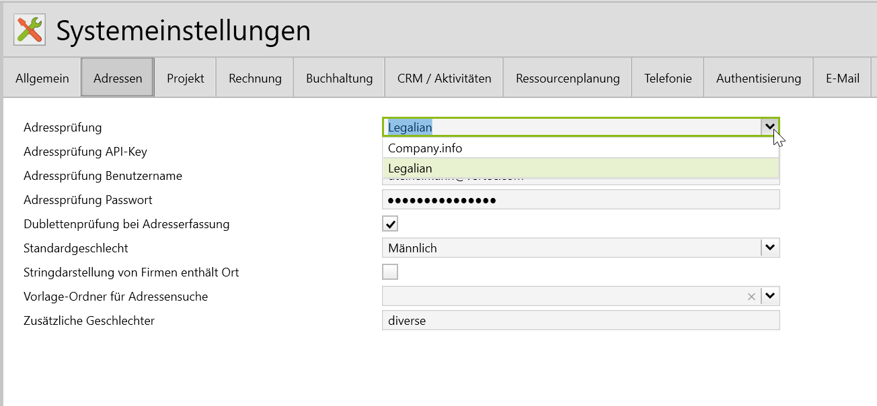Collapse the Adressprüfung dropdown arrow
This screenshot has height=406, width=877.
769,127
